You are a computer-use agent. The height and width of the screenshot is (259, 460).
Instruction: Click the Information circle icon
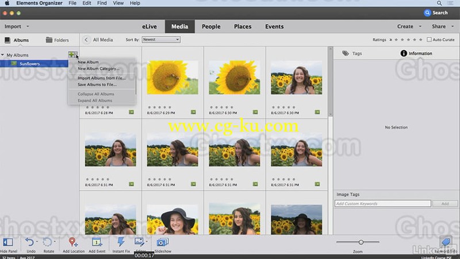tap(404, 53)
